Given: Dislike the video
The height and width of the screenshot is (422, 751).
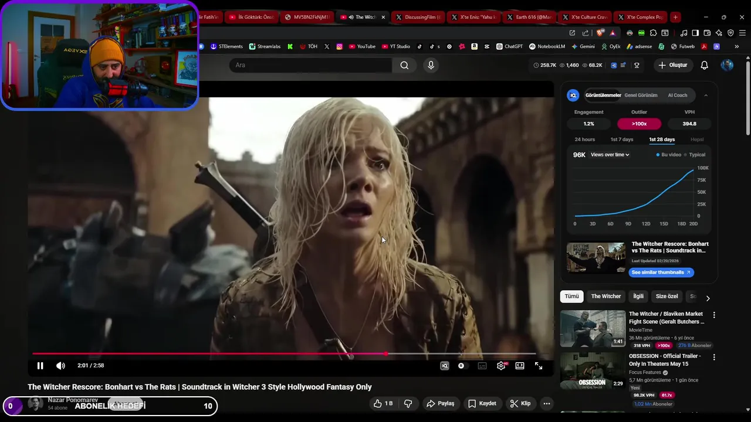Looking at the screenshot, I should pyautogui.click(x=408, y=403).
